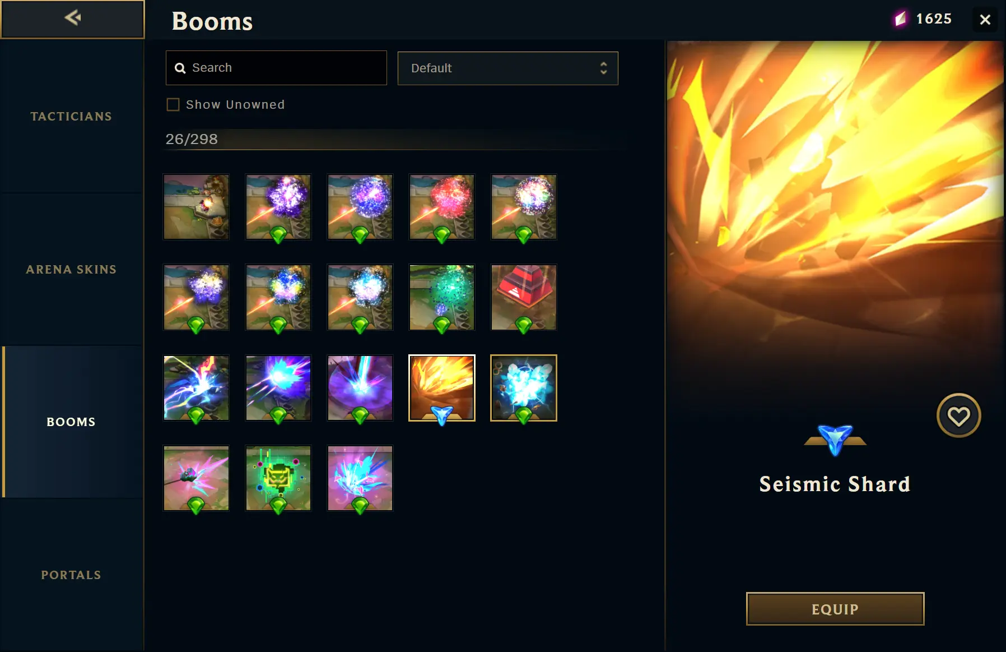Open the Default sort dropdown
This screenshot has width=1006, height=652.
pos(507,68)
